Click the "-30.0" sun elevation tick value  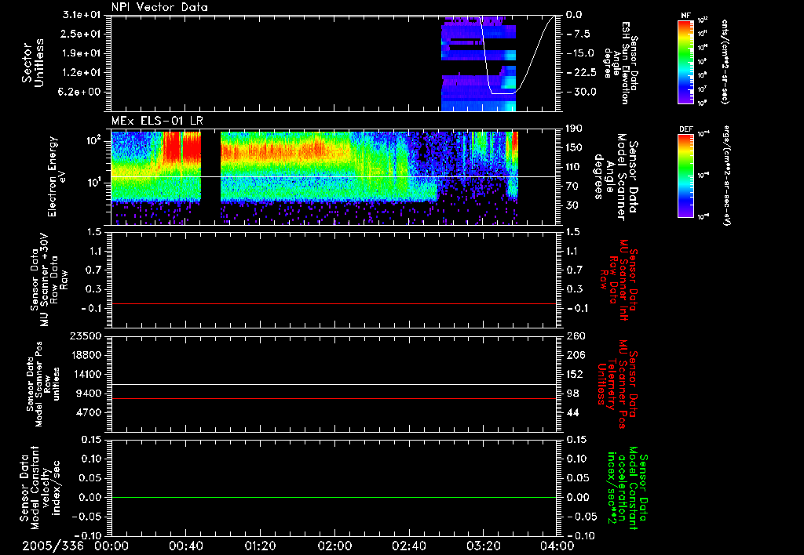point(581,92)
